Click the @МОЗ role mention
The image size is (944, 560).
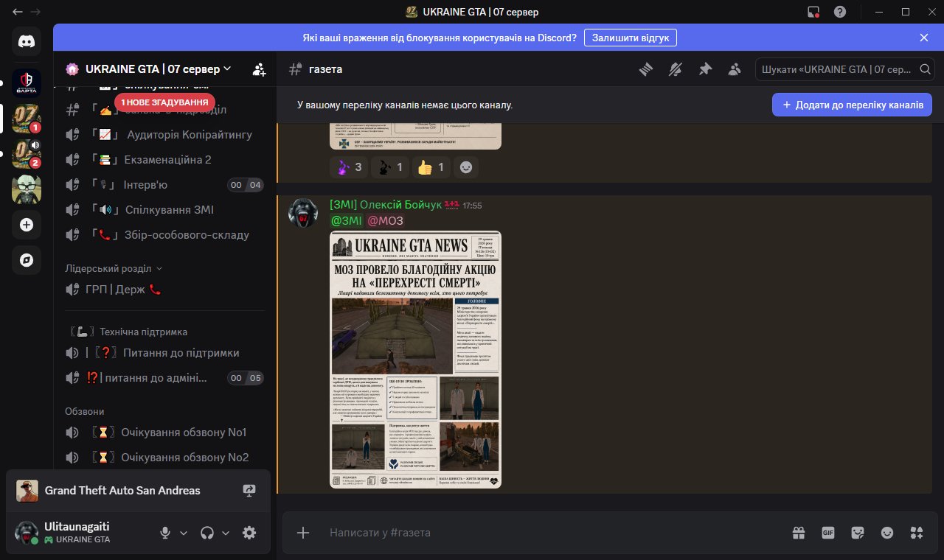pyautogui.click(x=385, y=221)
